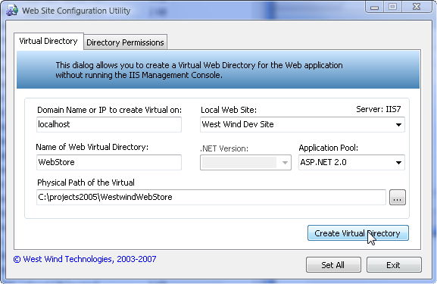Click the 'Application Pool:' label
The width and height of the screenshot is (437, 284).
(329, 148)
